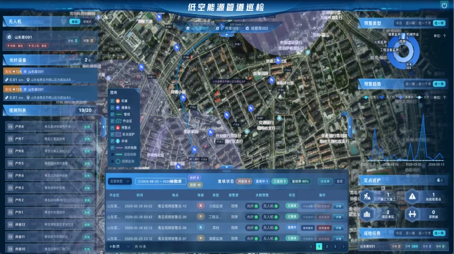This screenshot has height=254, width=454.
Task: Play the 户外7 video feed
Action: pos(10,139)
